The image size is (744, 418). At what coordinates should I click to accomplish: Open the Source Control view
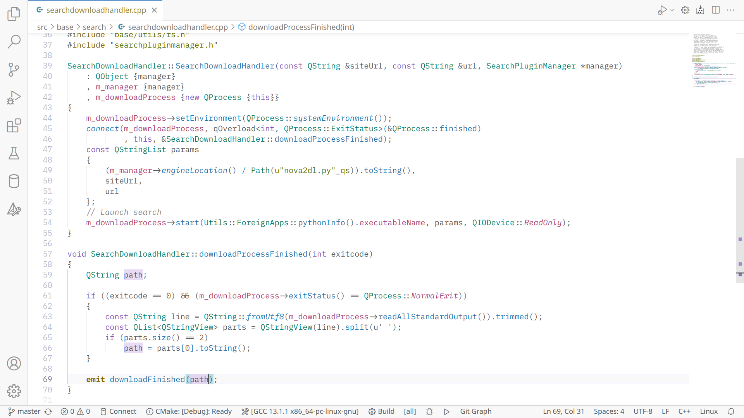coord(14,70)
